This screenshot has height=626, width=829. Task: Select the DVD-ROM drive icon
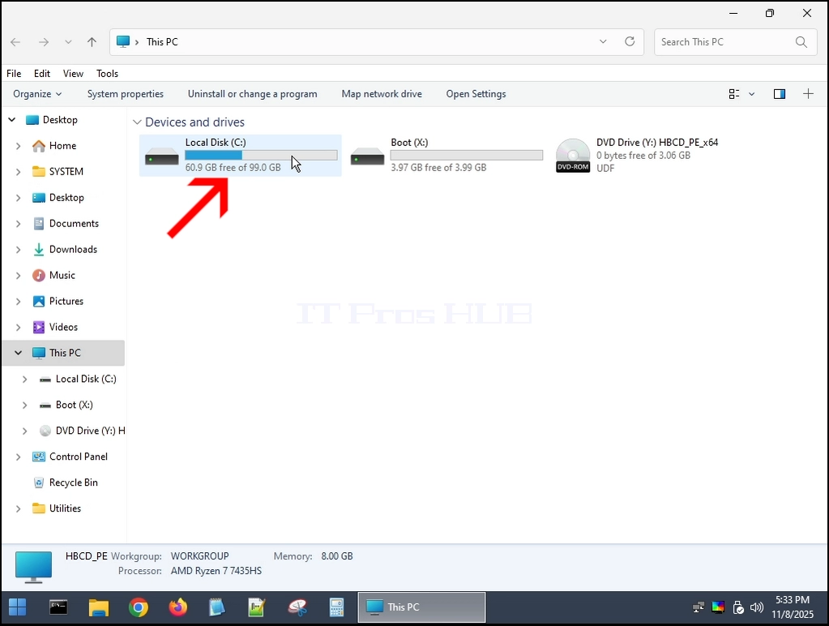573,156
